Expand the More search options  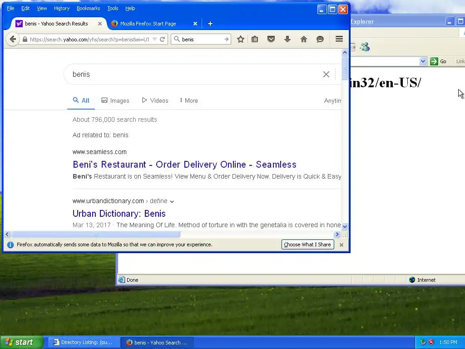(188, 100)
